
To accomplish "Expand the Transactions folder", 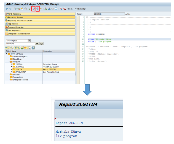I will (x=9, y=77).
